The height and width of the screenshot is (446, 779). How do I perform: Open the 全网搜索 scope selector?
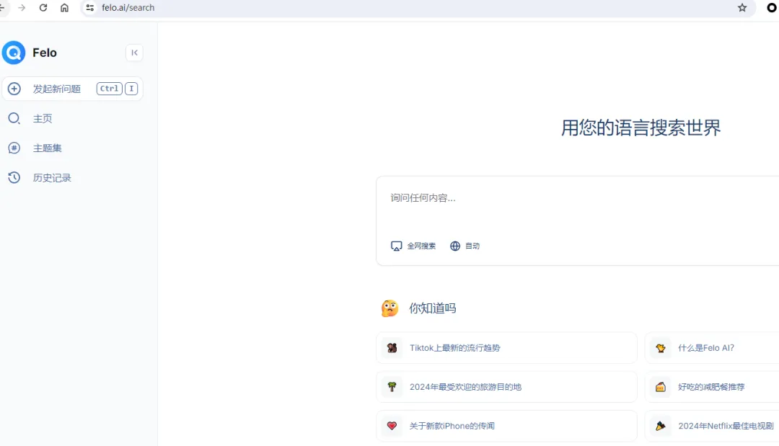pos(413,246)
